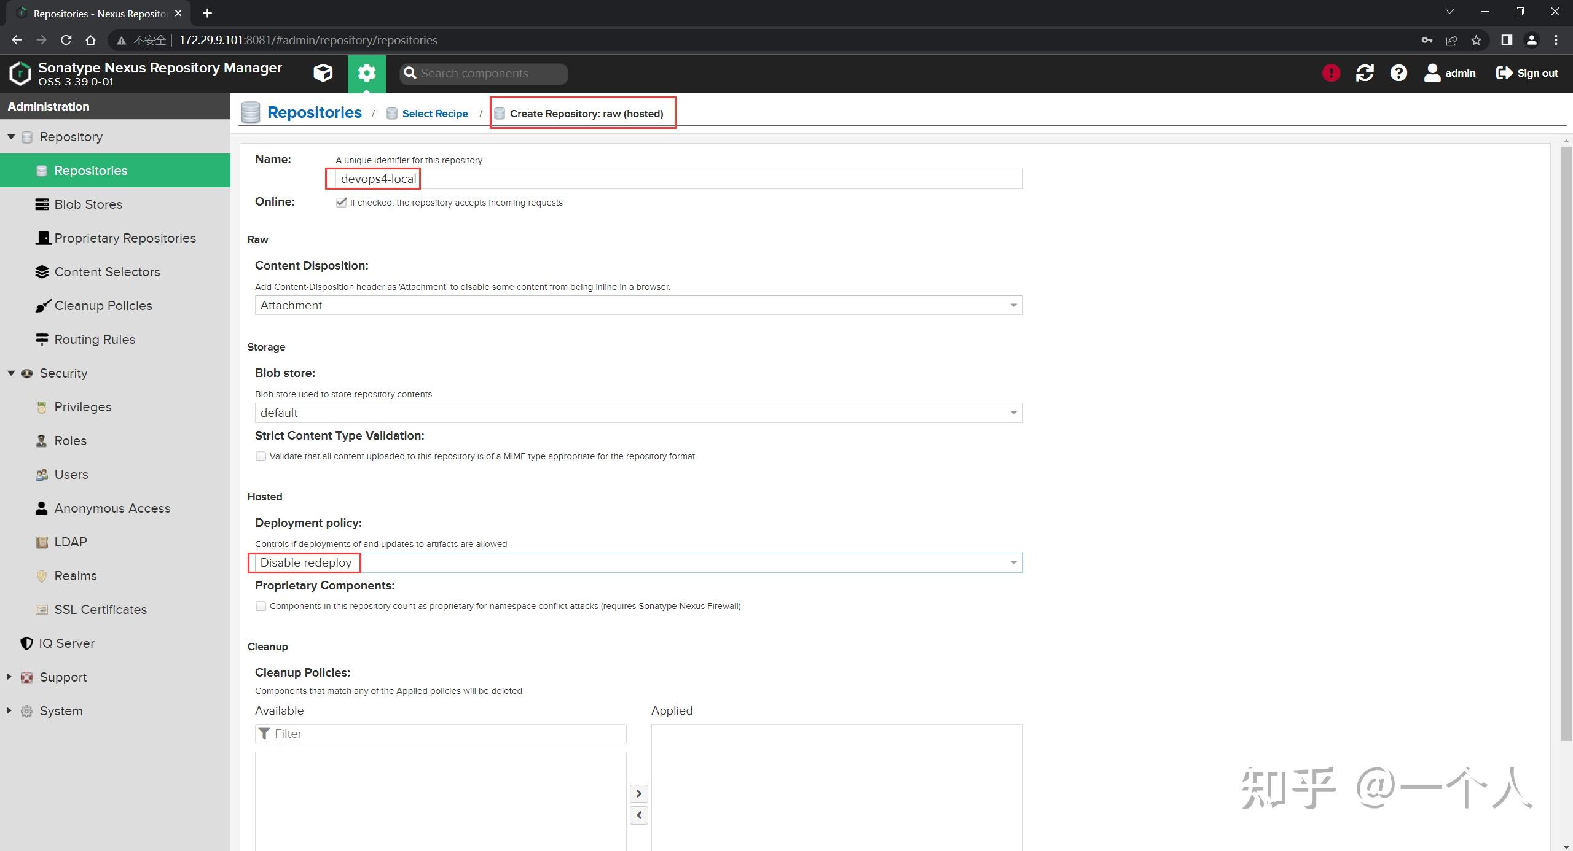Click the Select Recipe breadcrumb link
Viewport: 1573px width, 851px height.
(x=434, y=114)
